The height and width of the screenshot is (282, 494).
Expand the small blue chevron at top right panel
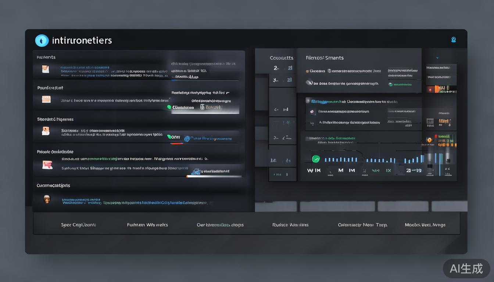(x=437, y=58)
